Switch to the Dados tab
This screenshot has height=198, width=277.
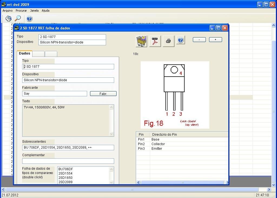[x=24, y=53]
